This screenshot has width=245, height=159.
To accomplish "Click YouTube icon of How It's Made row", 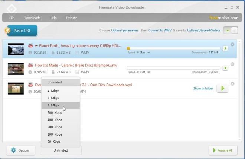I will (x=30, y=65).
